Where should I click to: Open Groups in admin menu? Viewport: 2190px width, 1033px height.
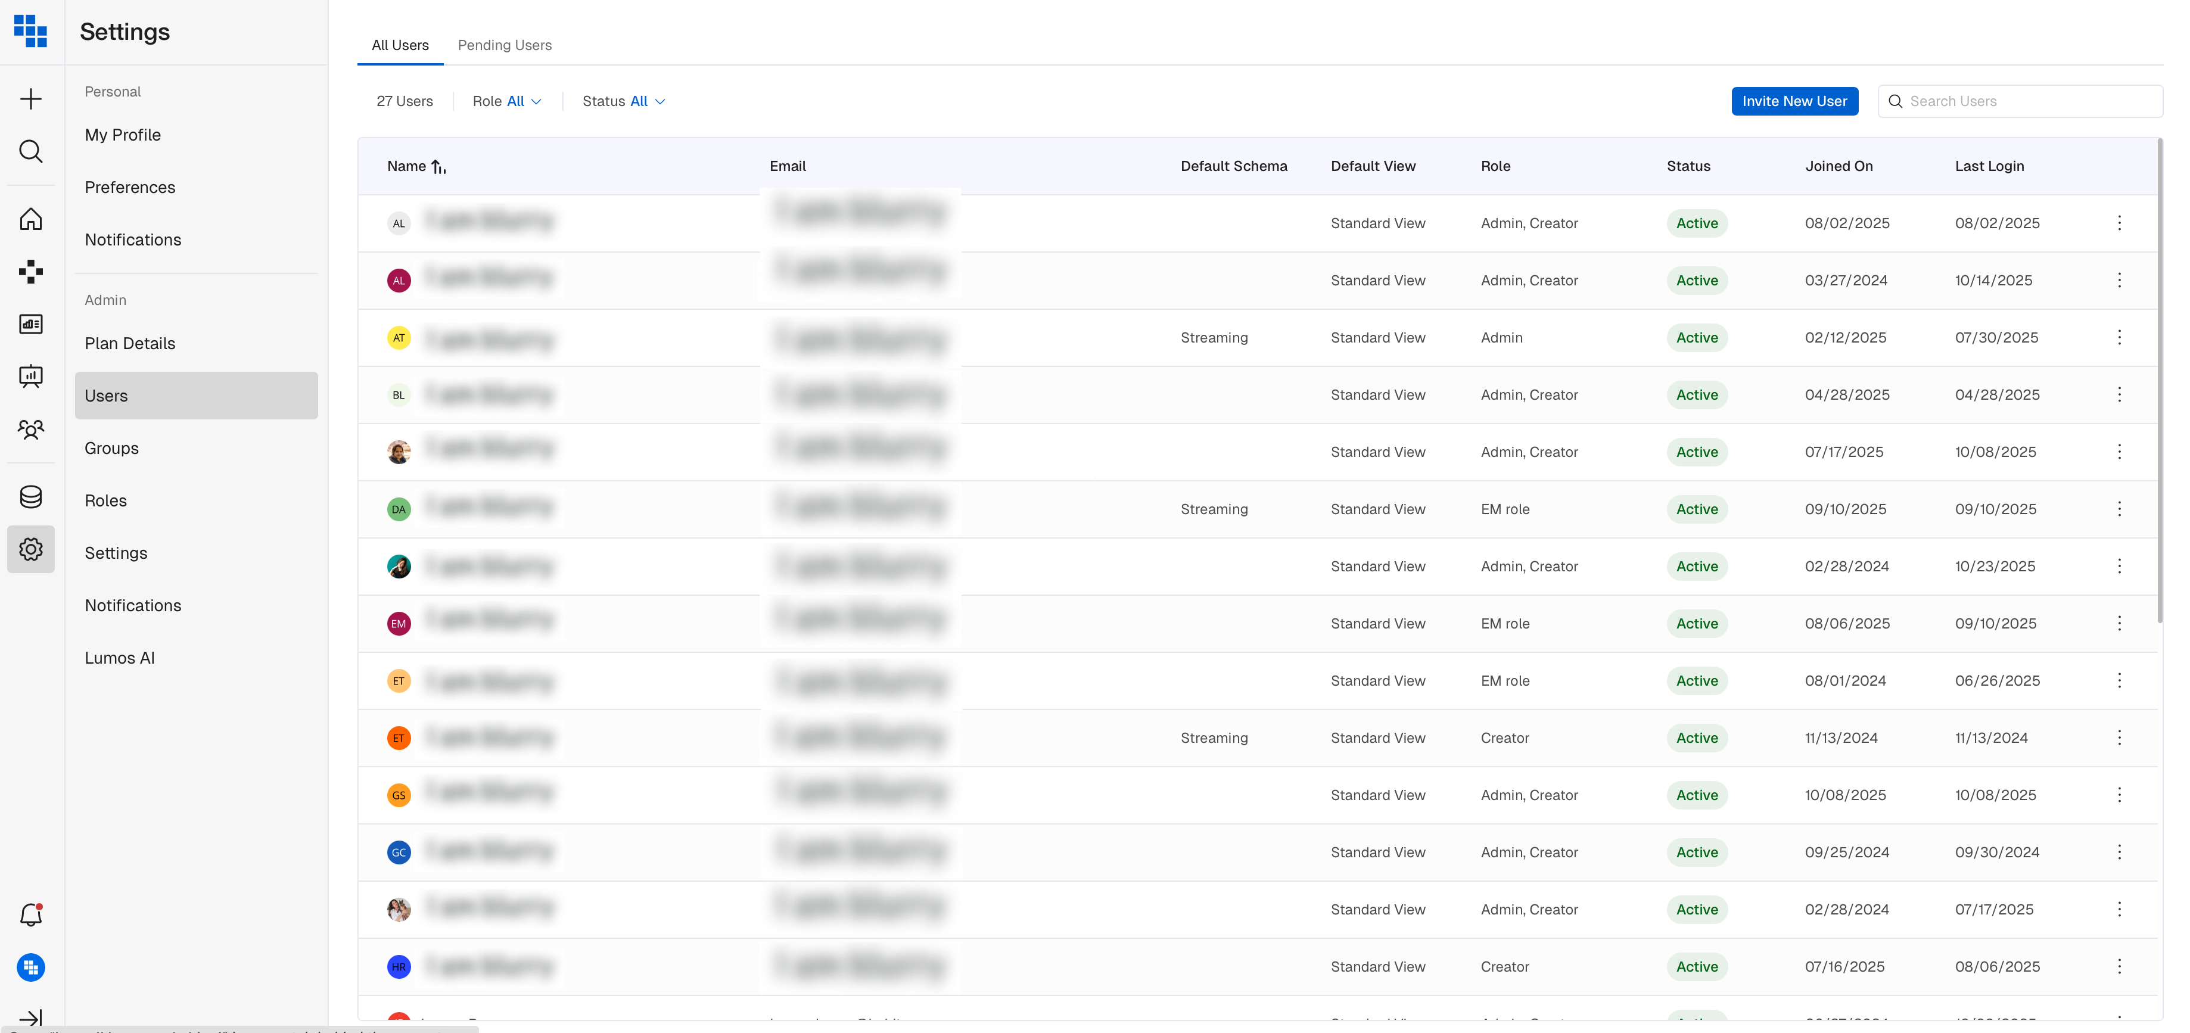(111, 448)
